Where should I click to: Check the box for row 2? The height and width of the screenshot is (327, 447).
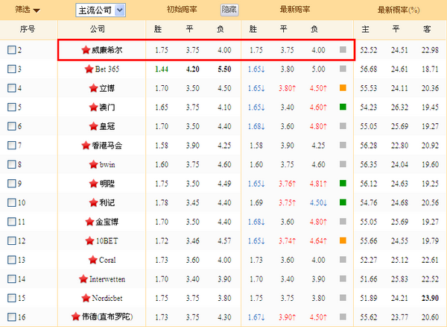click(11, 50)
